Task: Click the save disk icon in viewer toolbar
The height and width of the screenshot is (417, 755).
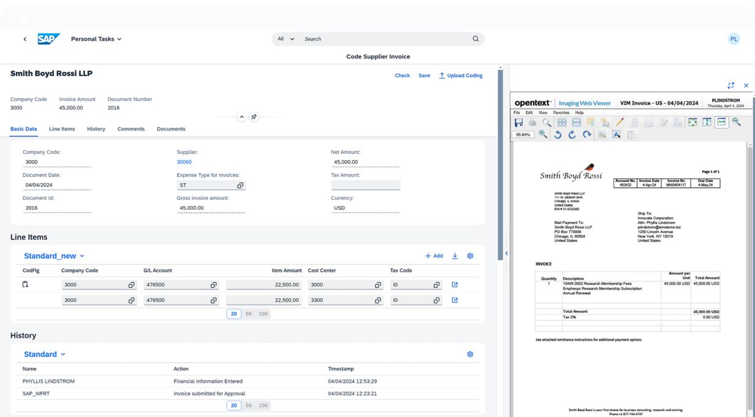Action: pyautogui.click(x=518, y=123)
